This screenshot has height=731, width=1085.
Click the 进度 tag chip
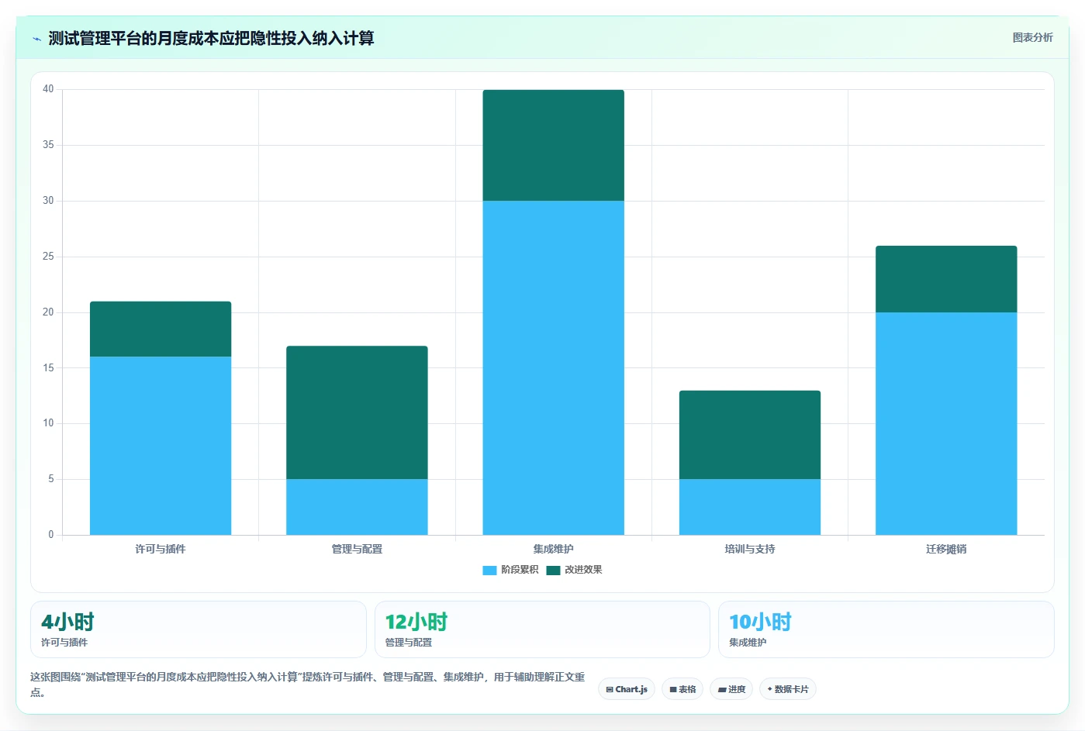(x=731, y=689)
